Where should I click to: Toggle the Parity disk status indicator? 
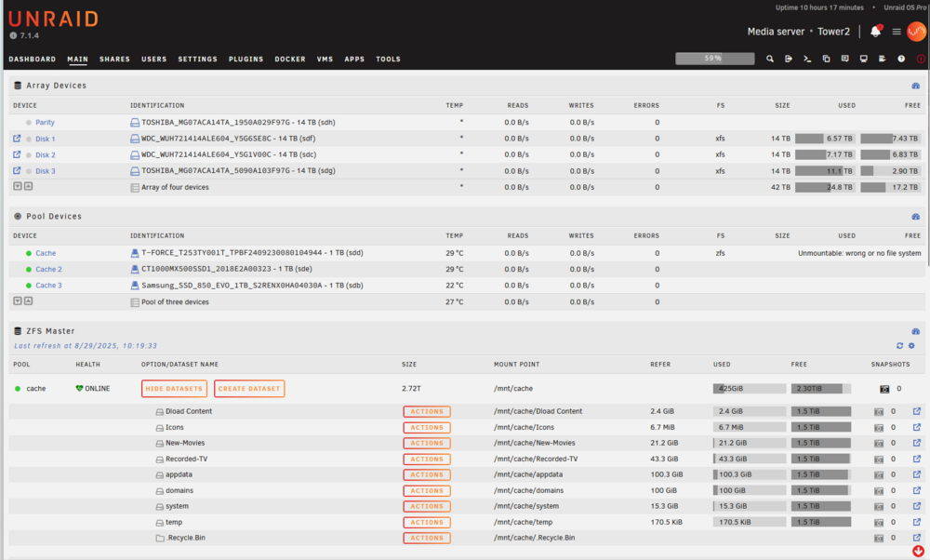(29, 122)
